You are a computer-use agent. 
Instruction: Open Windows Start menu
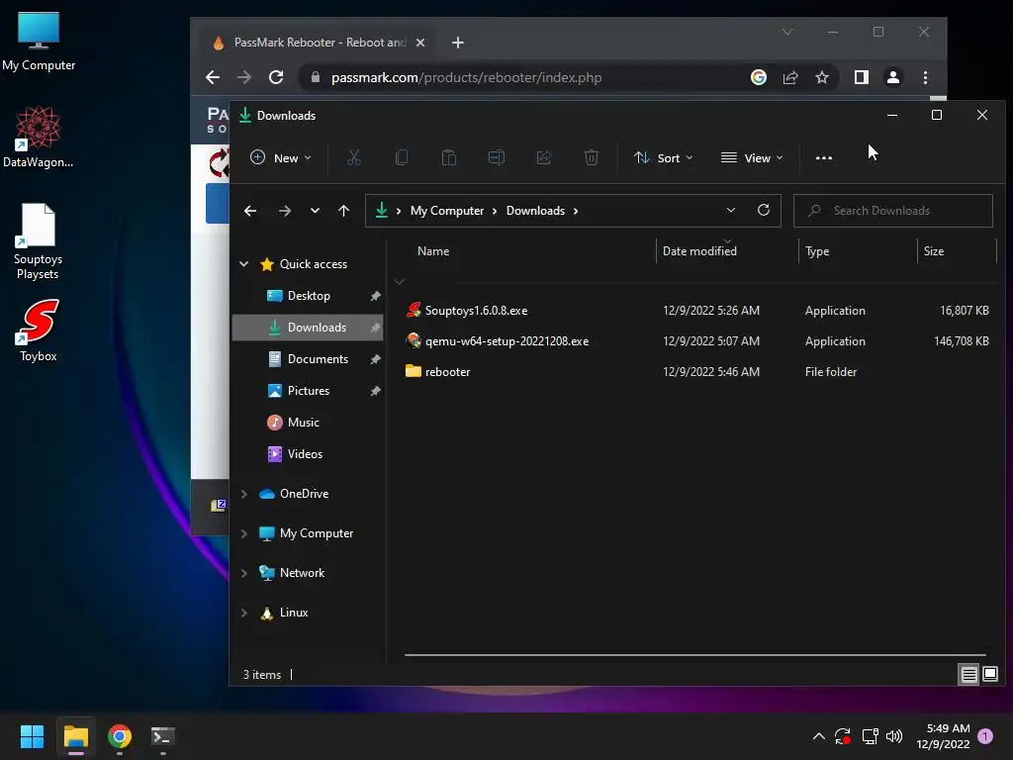pos(32,736)
